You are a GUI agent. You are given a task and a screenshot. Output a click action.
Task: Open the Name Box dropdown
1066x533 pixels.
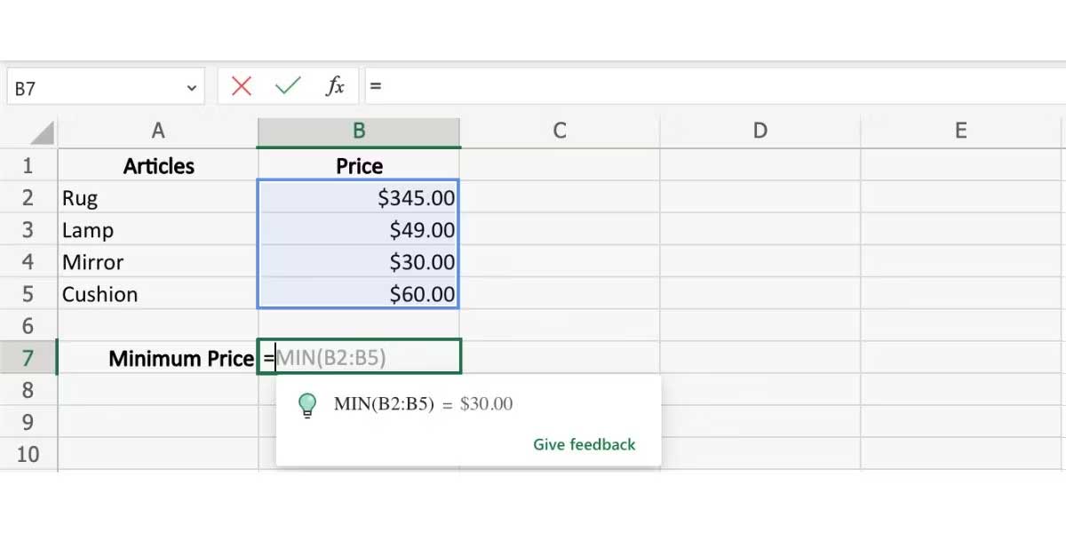(x=189, y=85)
